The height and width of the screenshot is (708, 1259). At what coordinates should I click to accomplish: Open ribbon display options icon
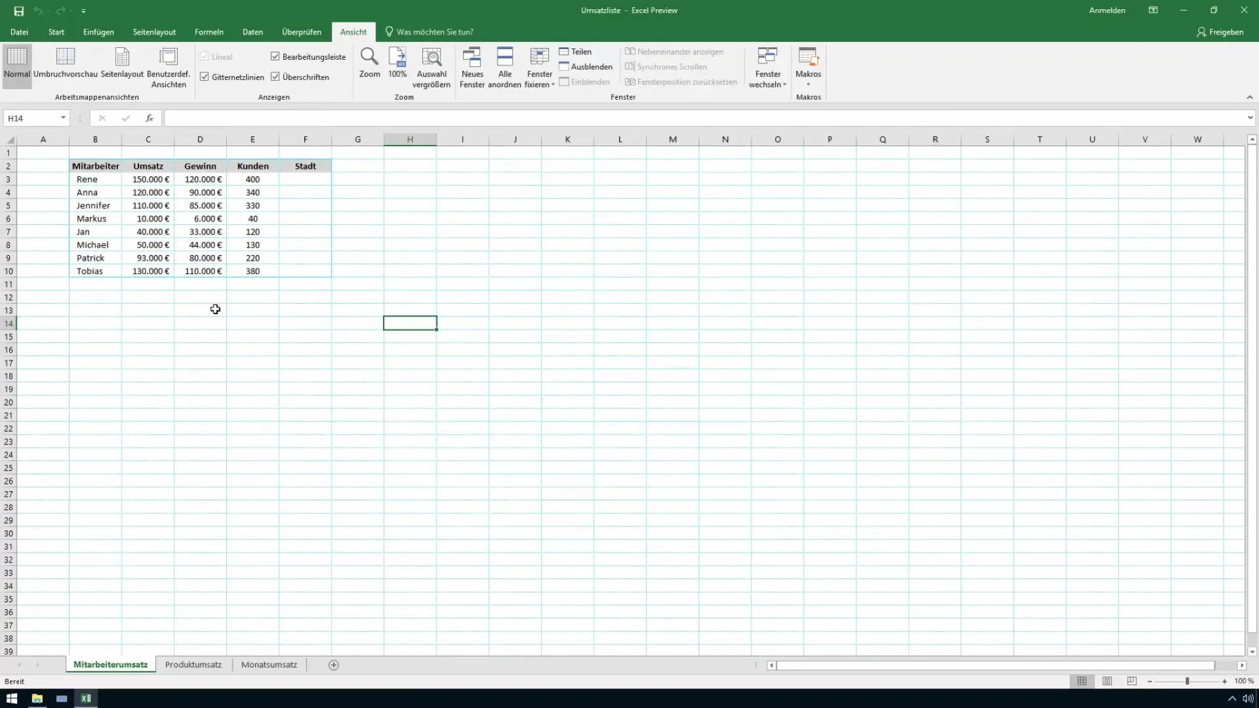coord(1153,10)
